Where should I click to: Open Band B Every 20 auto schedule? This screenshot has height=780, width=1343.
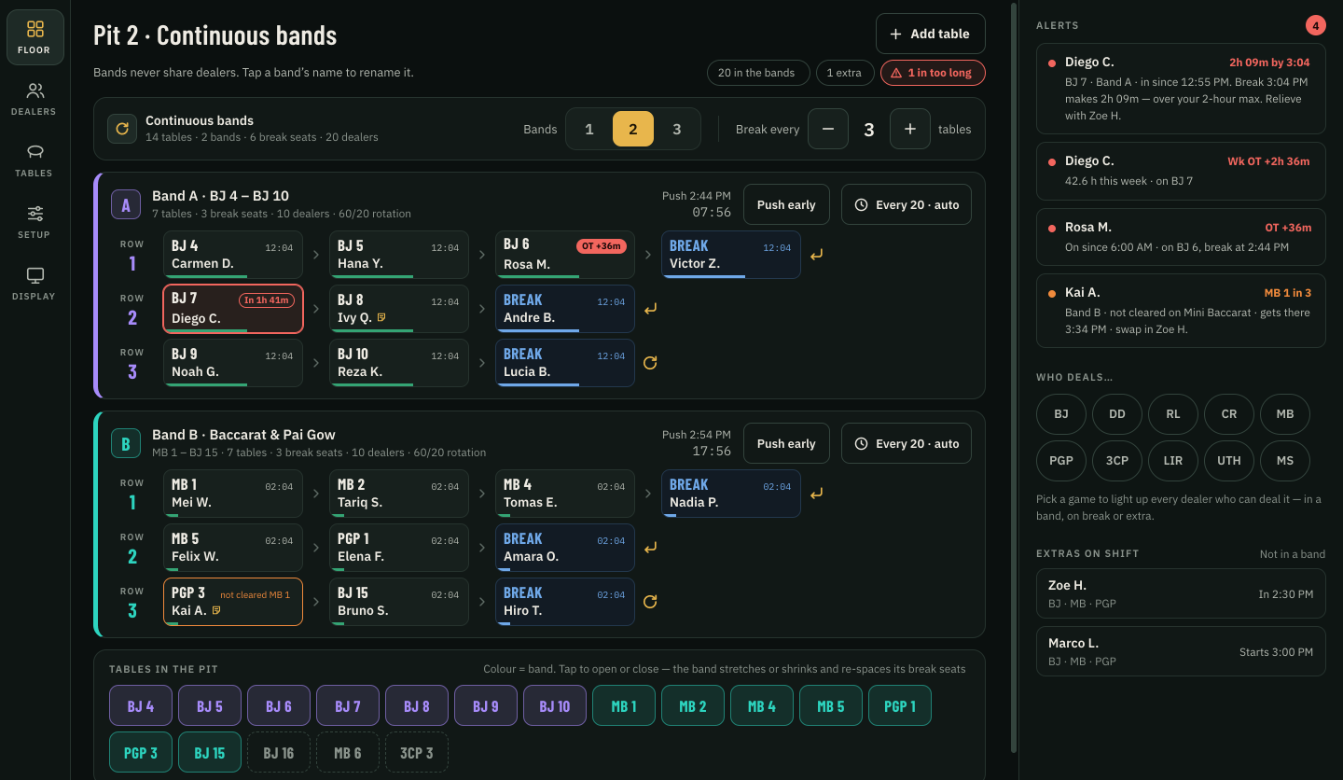pyautogui.click(x=907, y=443)
